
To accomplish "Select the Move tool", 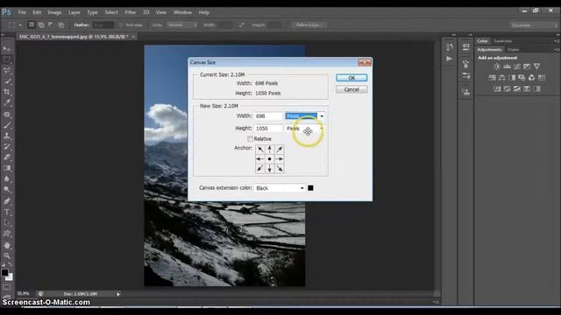I will [x=7, y=49].
